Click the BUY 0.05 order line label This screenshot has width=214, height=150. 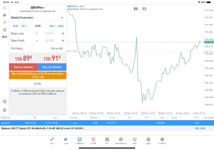coord(72,51)
